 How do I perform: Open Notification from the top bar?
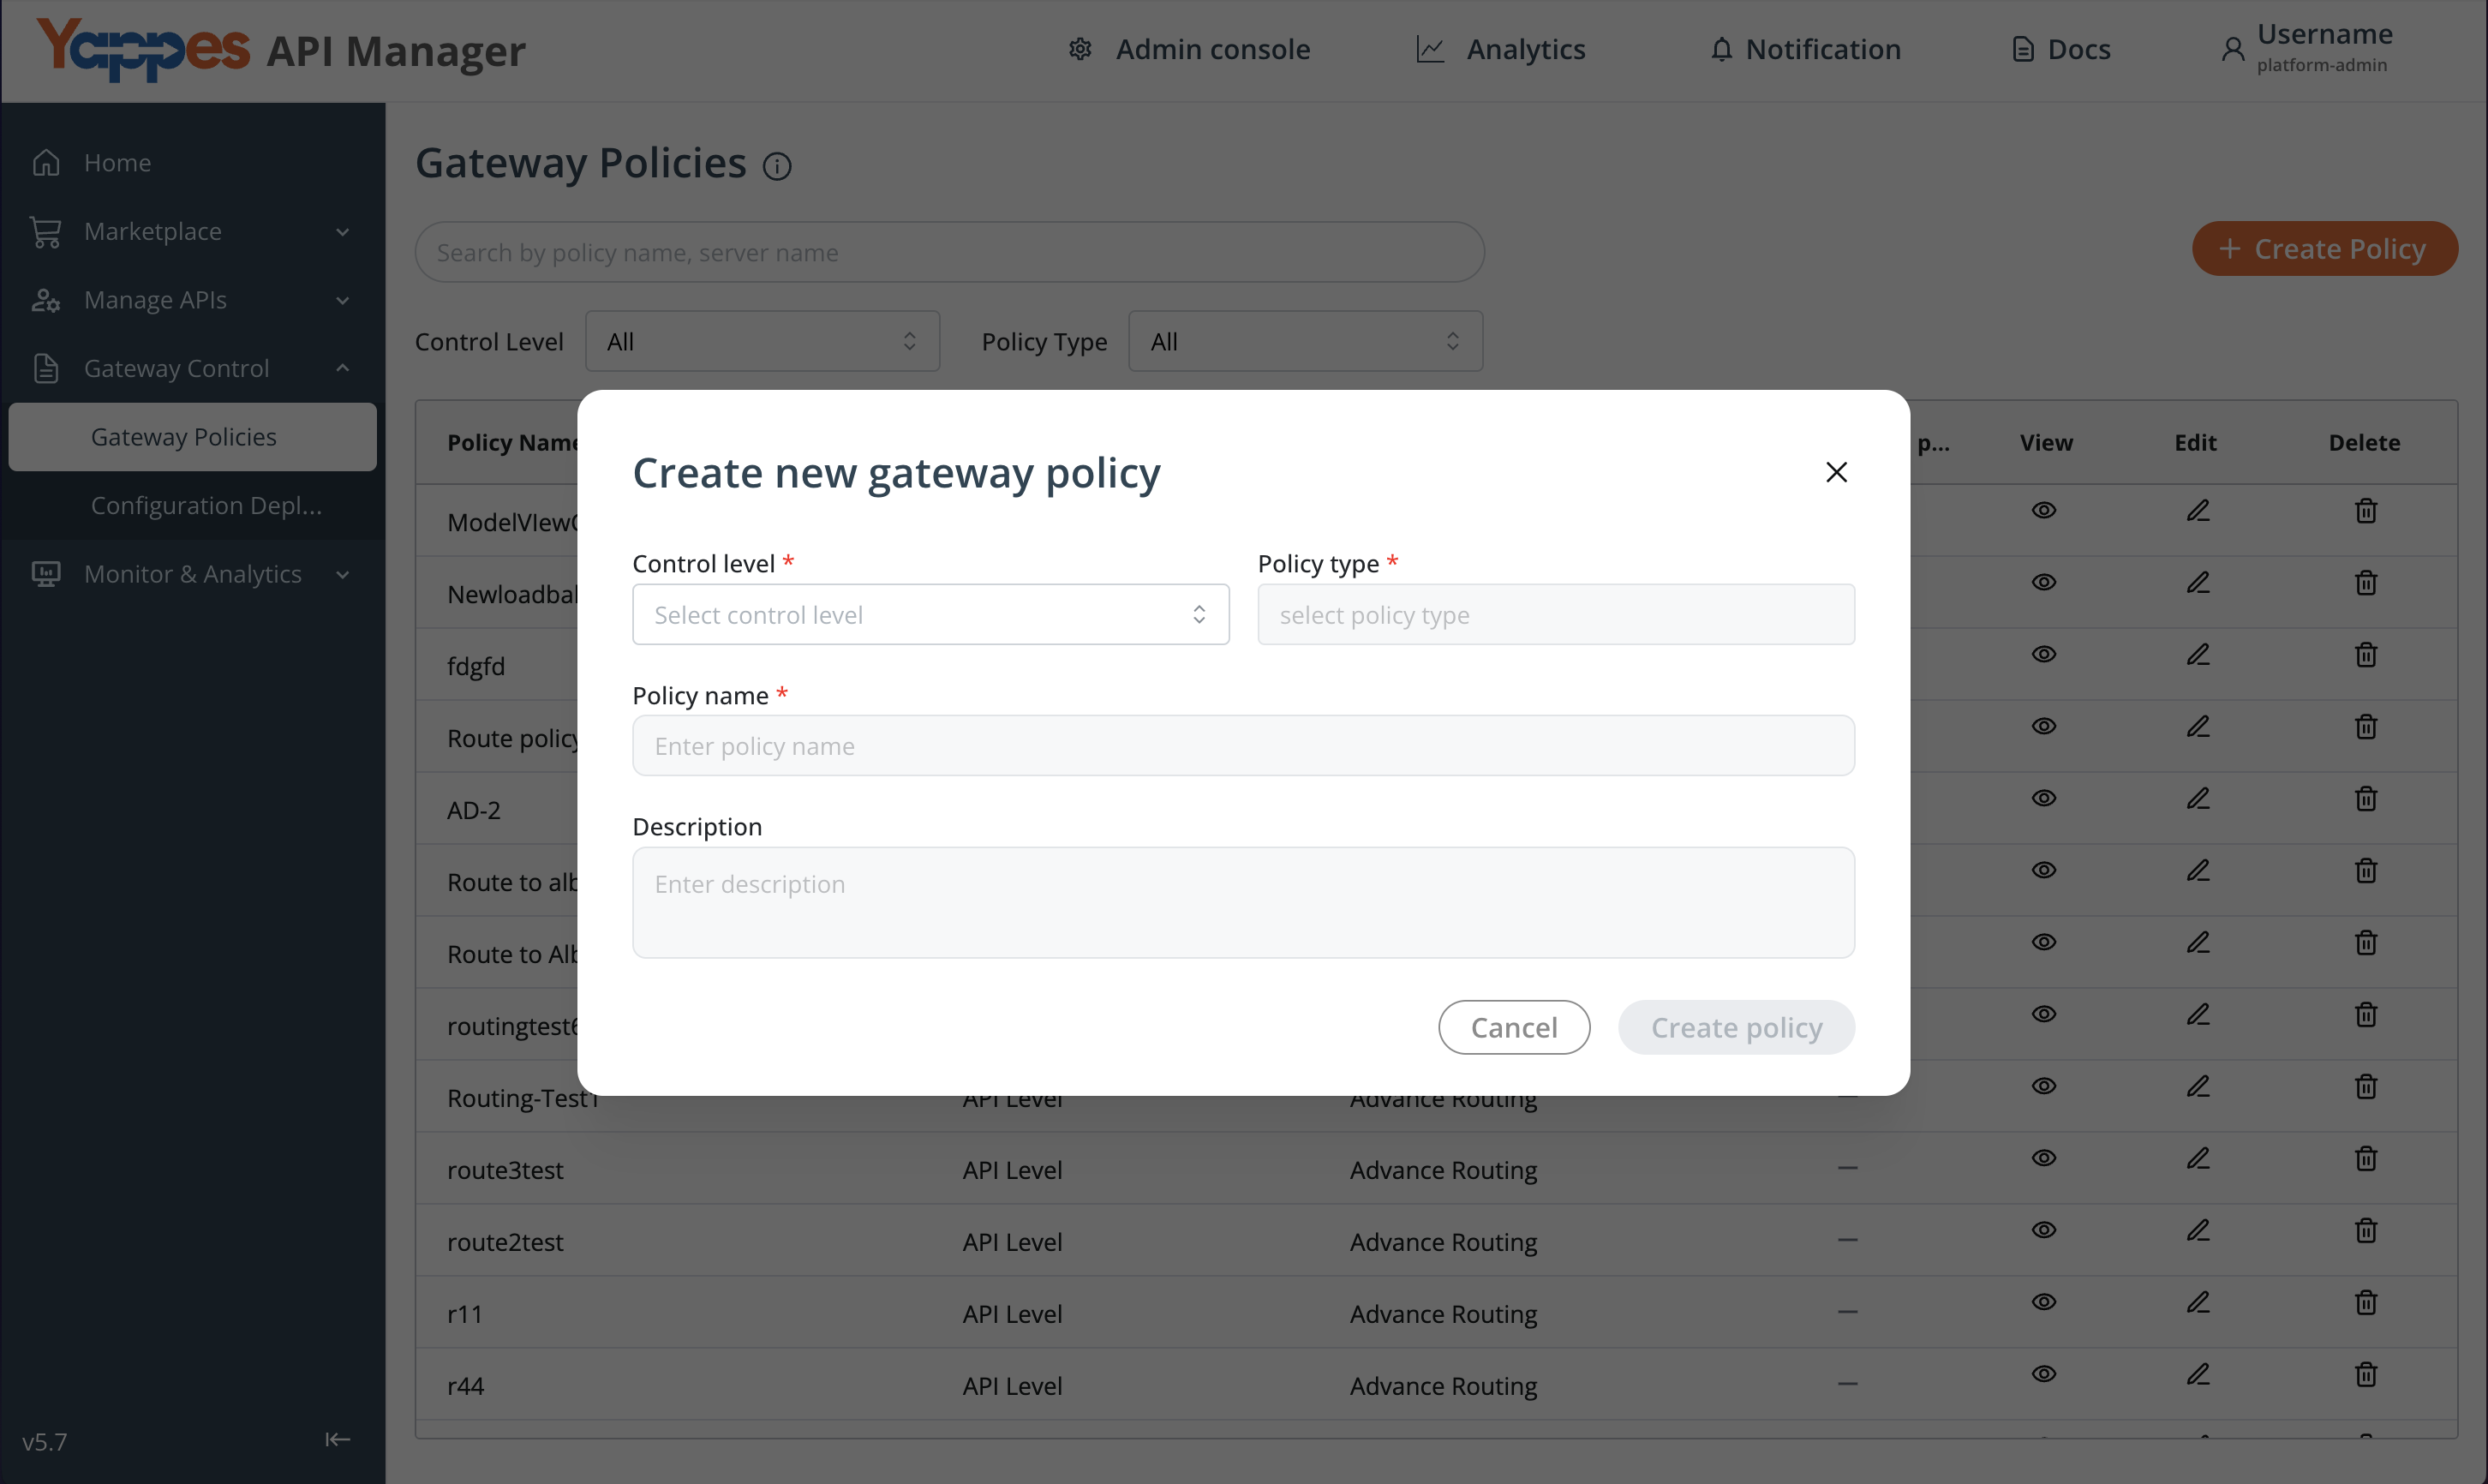[x=1805, y=49]
